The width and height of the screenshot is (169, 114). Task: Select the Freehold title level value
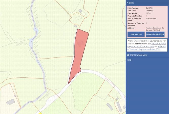[149, 11]
